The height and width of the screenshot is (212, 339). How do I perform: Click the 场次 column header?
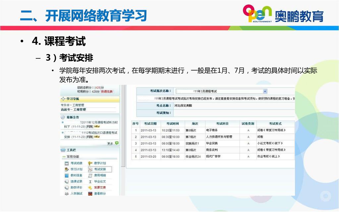click(x=195, y=124)
